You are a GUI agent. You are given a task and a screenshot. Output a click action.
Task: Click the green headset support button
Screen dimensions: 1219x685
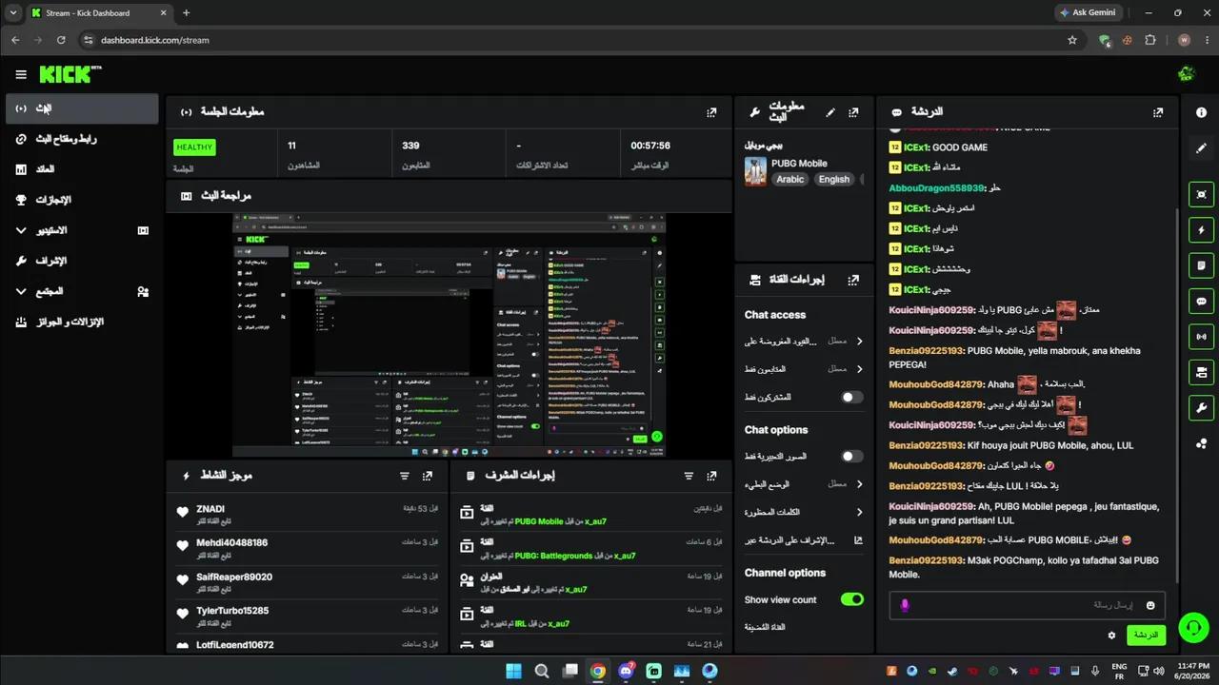tap(1193, 627)
